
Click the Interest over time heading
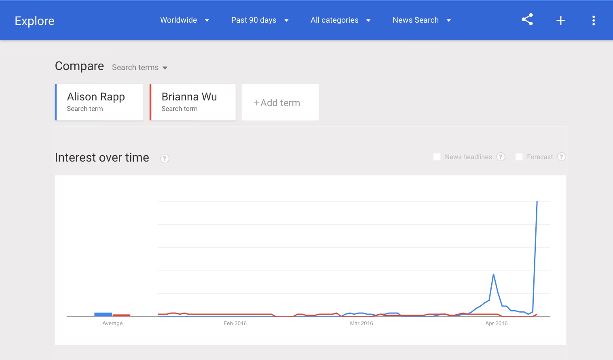[x=102, y=158]
